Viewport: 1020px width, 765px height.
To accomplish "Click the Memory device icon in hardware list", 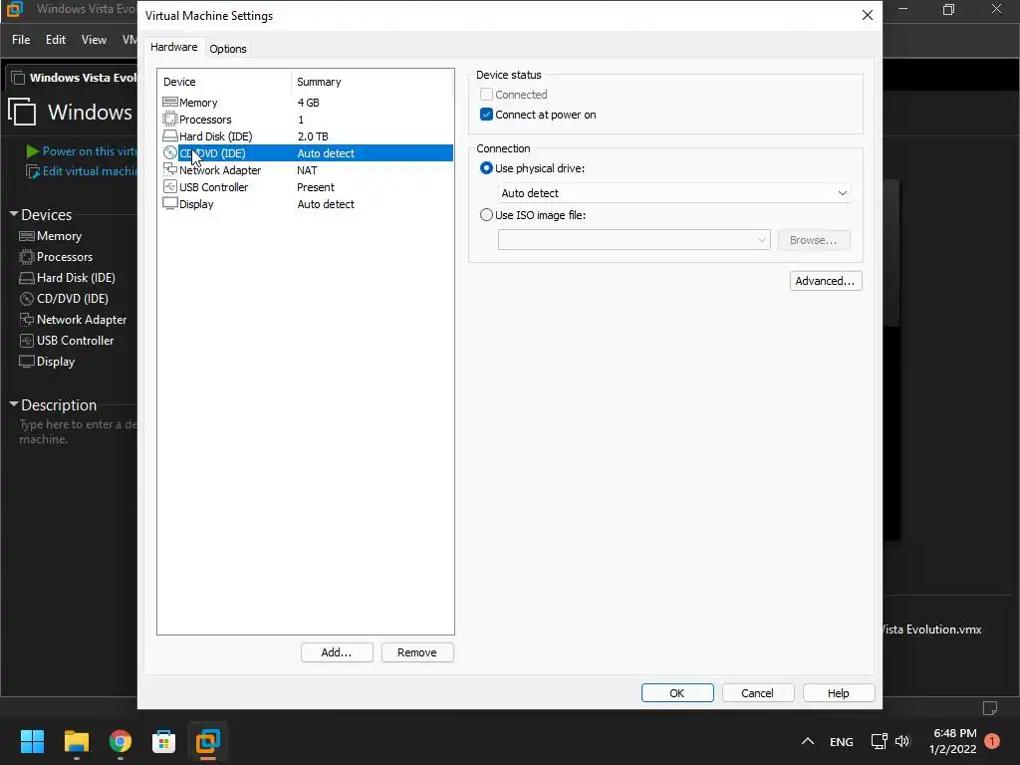I will (x=169, y=103).
